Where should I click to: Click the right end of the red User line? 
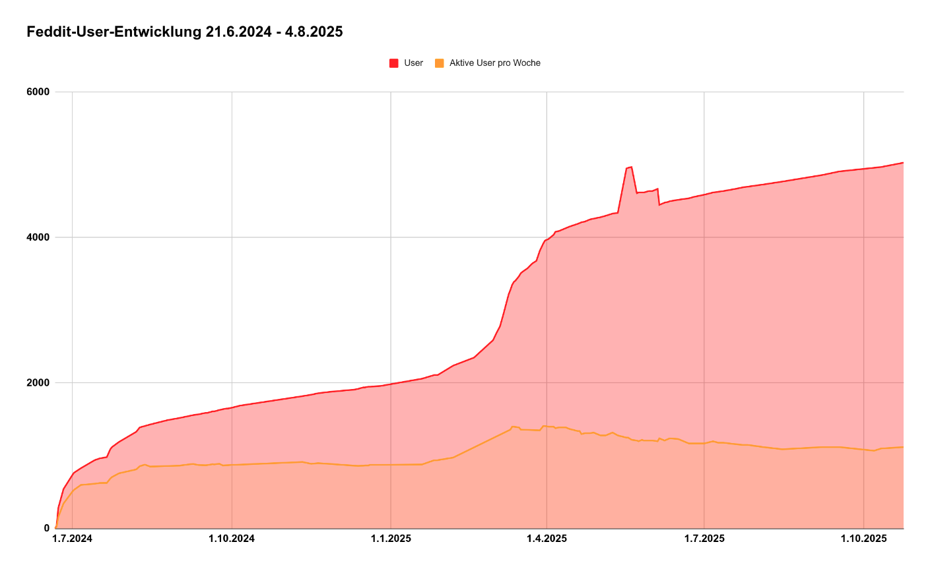[902, 162]
